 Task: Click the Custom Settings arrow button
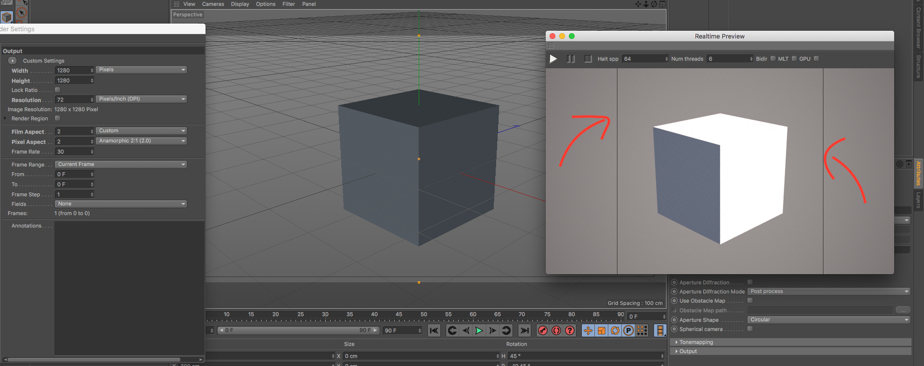[x=13, y=61]
